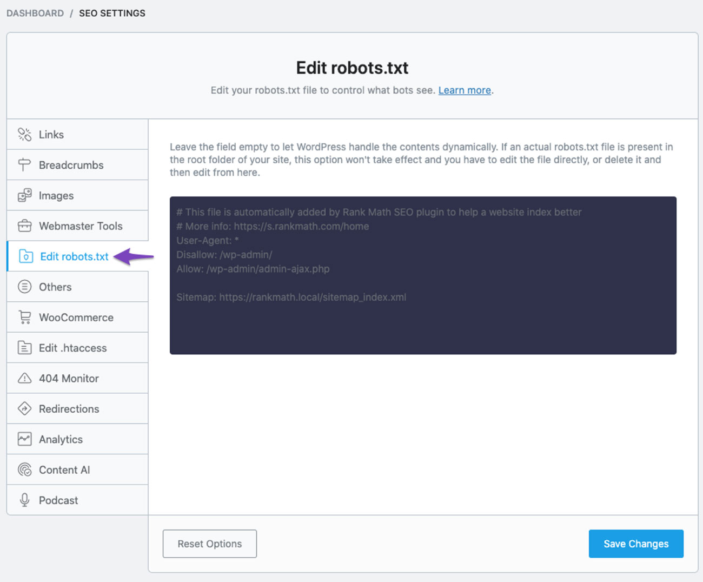Click the Save Changes button
Image resolution: width=703 pixels, height=582 pixels.
tap(636, 544)
